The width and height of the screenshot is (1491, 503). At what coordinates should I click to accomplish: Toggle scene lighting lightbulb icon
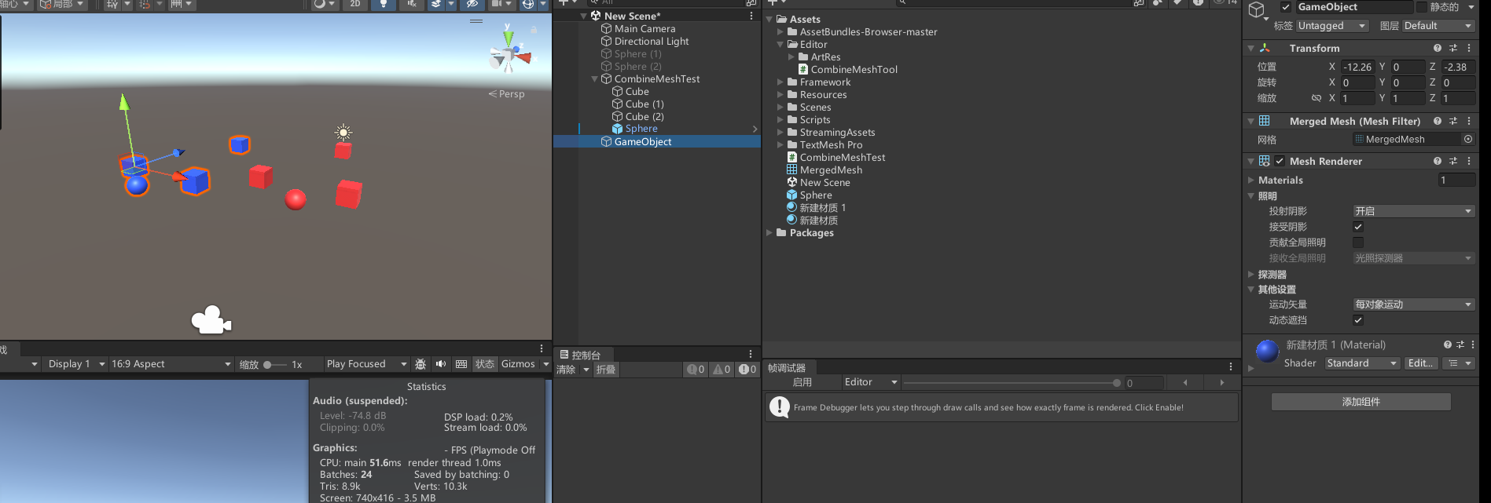[383, 4]
